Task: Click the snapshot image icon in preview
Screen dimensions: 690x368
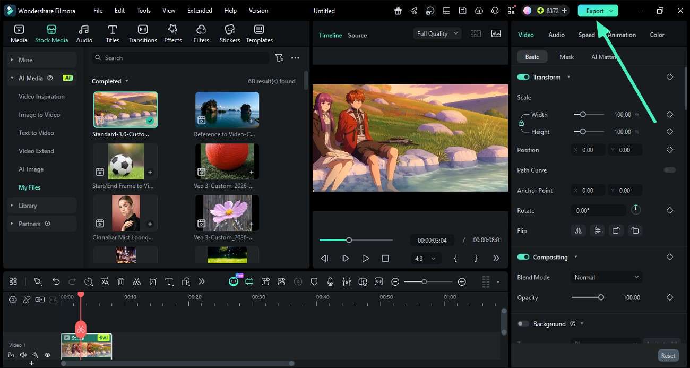Action: [x=496, y=33]
